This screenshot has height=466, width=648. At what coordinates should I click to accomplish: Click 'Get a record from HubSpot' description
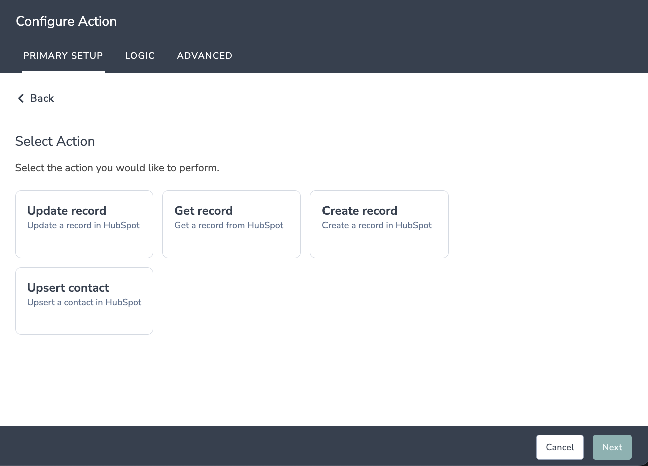tap(229, 225)
